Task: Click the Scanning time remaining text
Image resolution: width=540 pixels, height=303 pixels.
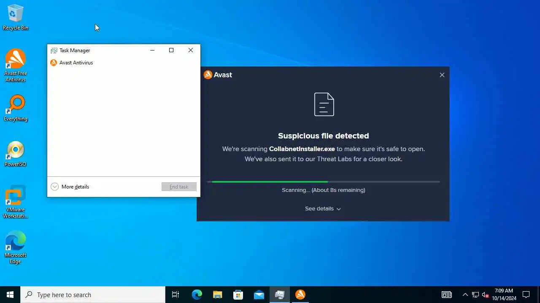Action: 324,190
